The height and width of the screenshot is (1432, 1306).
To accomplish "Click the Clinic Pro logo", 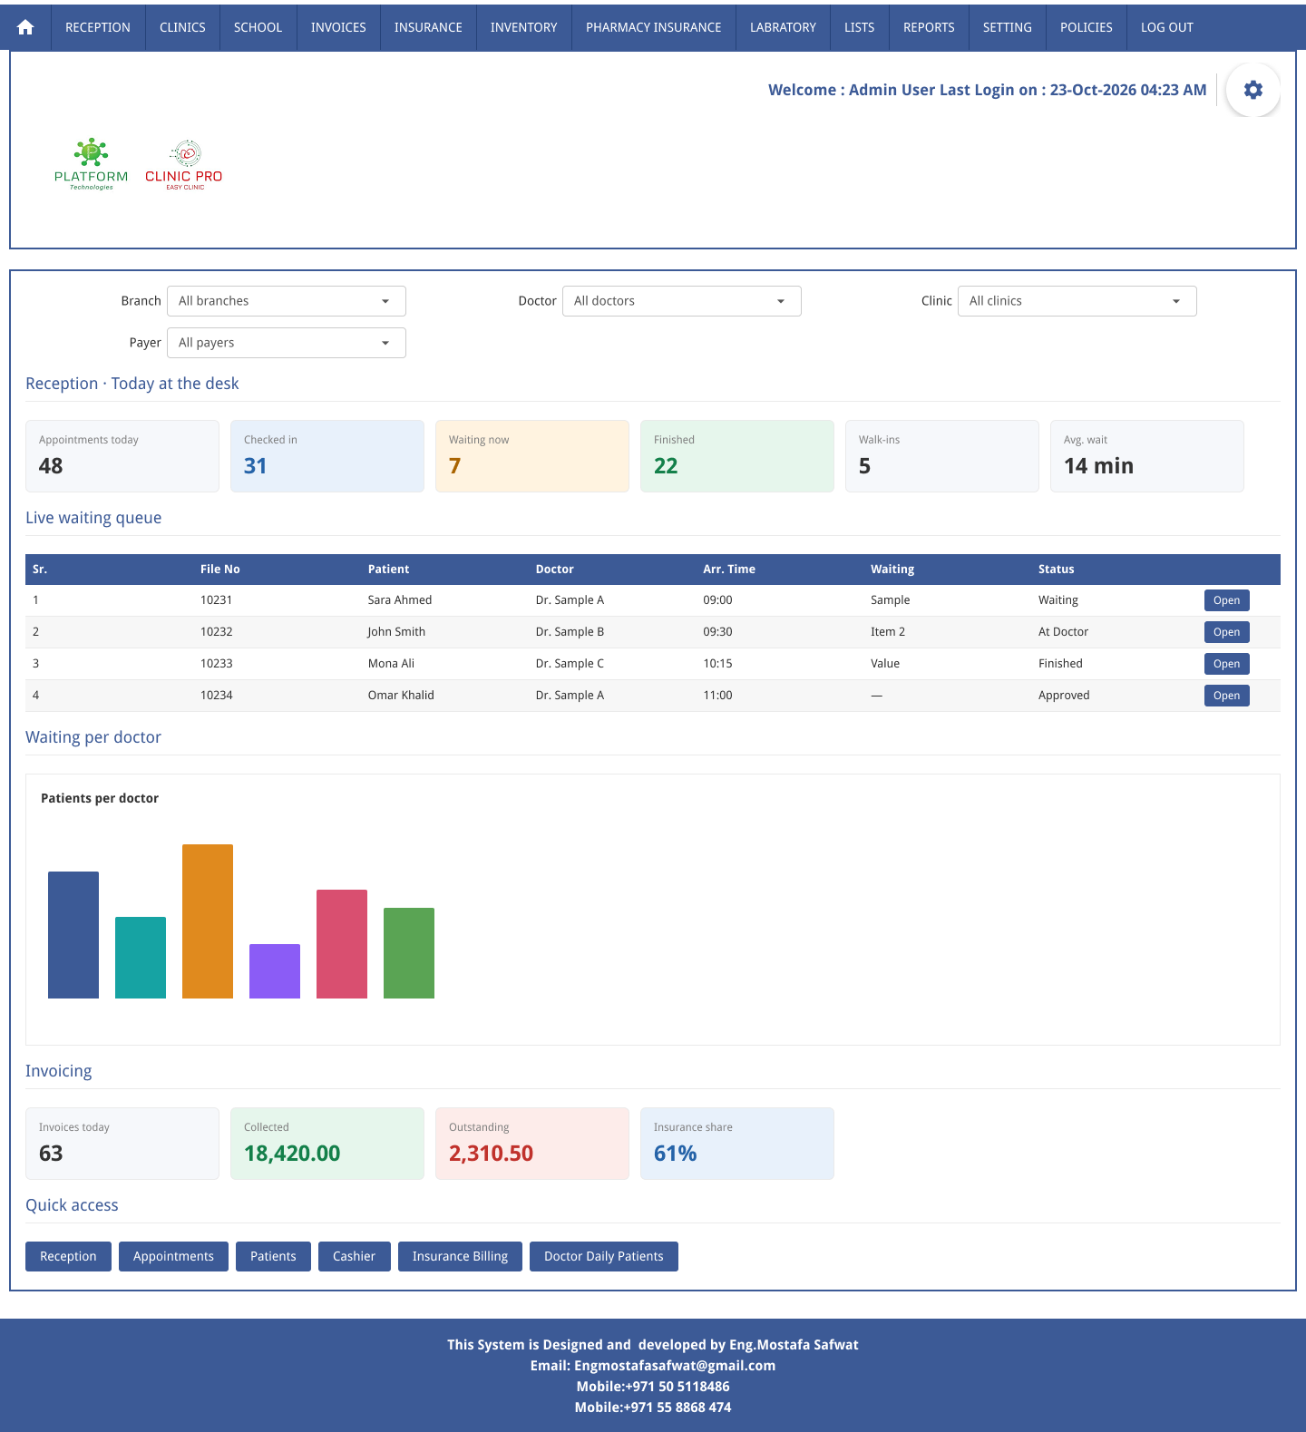I will (x=184, y=165).
